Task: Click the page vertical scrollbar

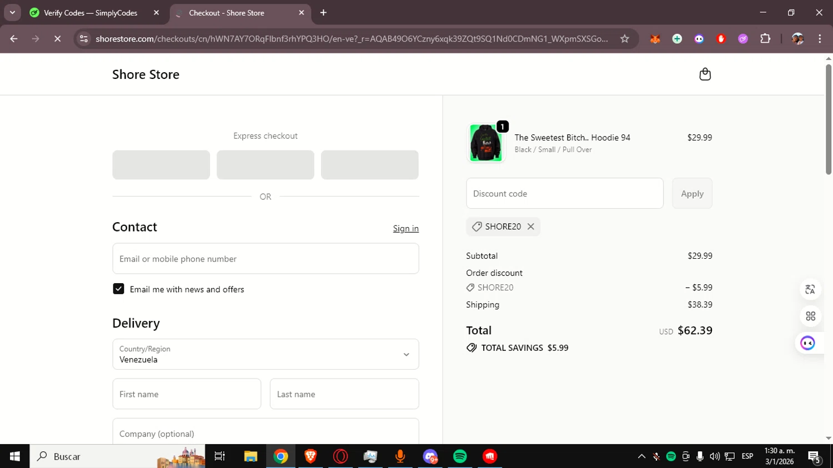Action: tap(828, 119)
